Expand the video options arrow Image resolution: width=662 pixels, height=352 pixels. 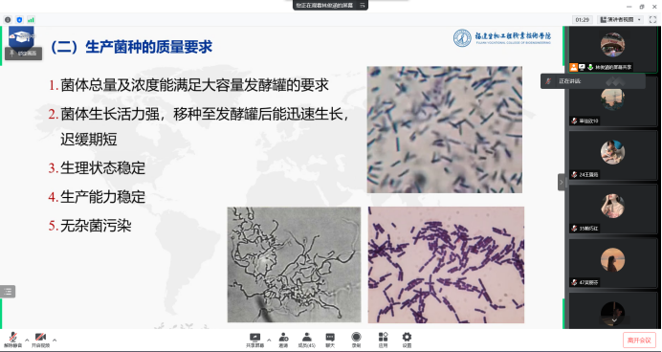coord(55,340)
